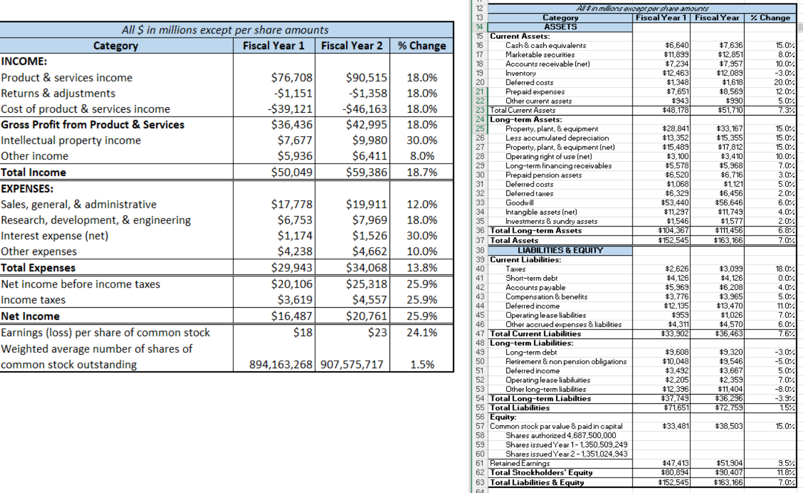Click the income table 'Category' header cell
This screenshot has height=493, width=803.
(x=116, y=46)
